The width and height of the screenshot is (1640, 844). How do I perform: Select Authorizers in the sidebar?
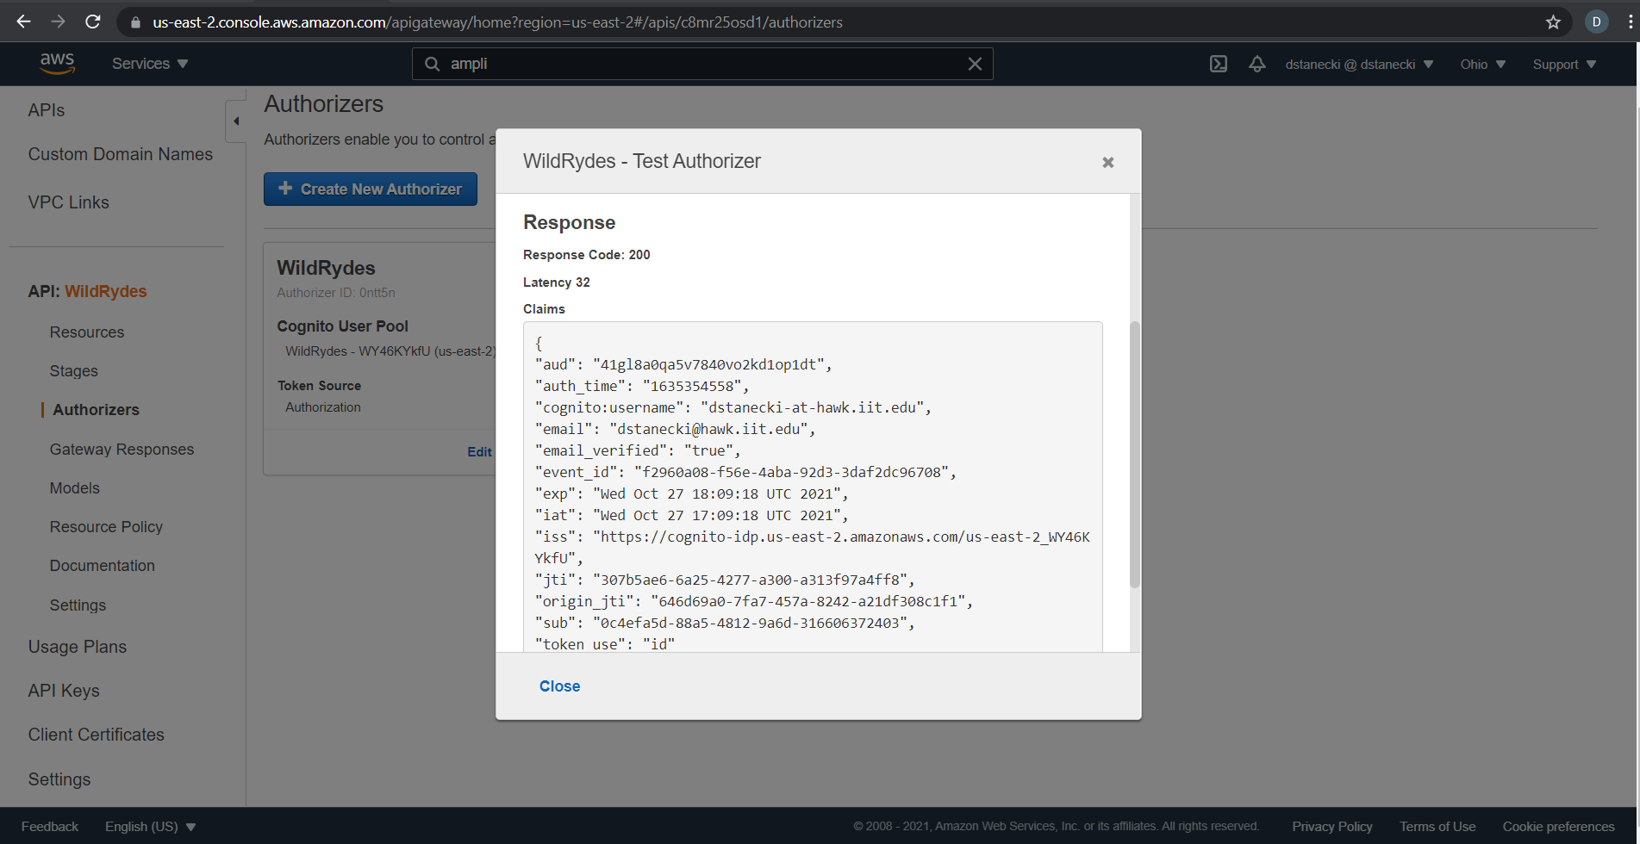96,410
